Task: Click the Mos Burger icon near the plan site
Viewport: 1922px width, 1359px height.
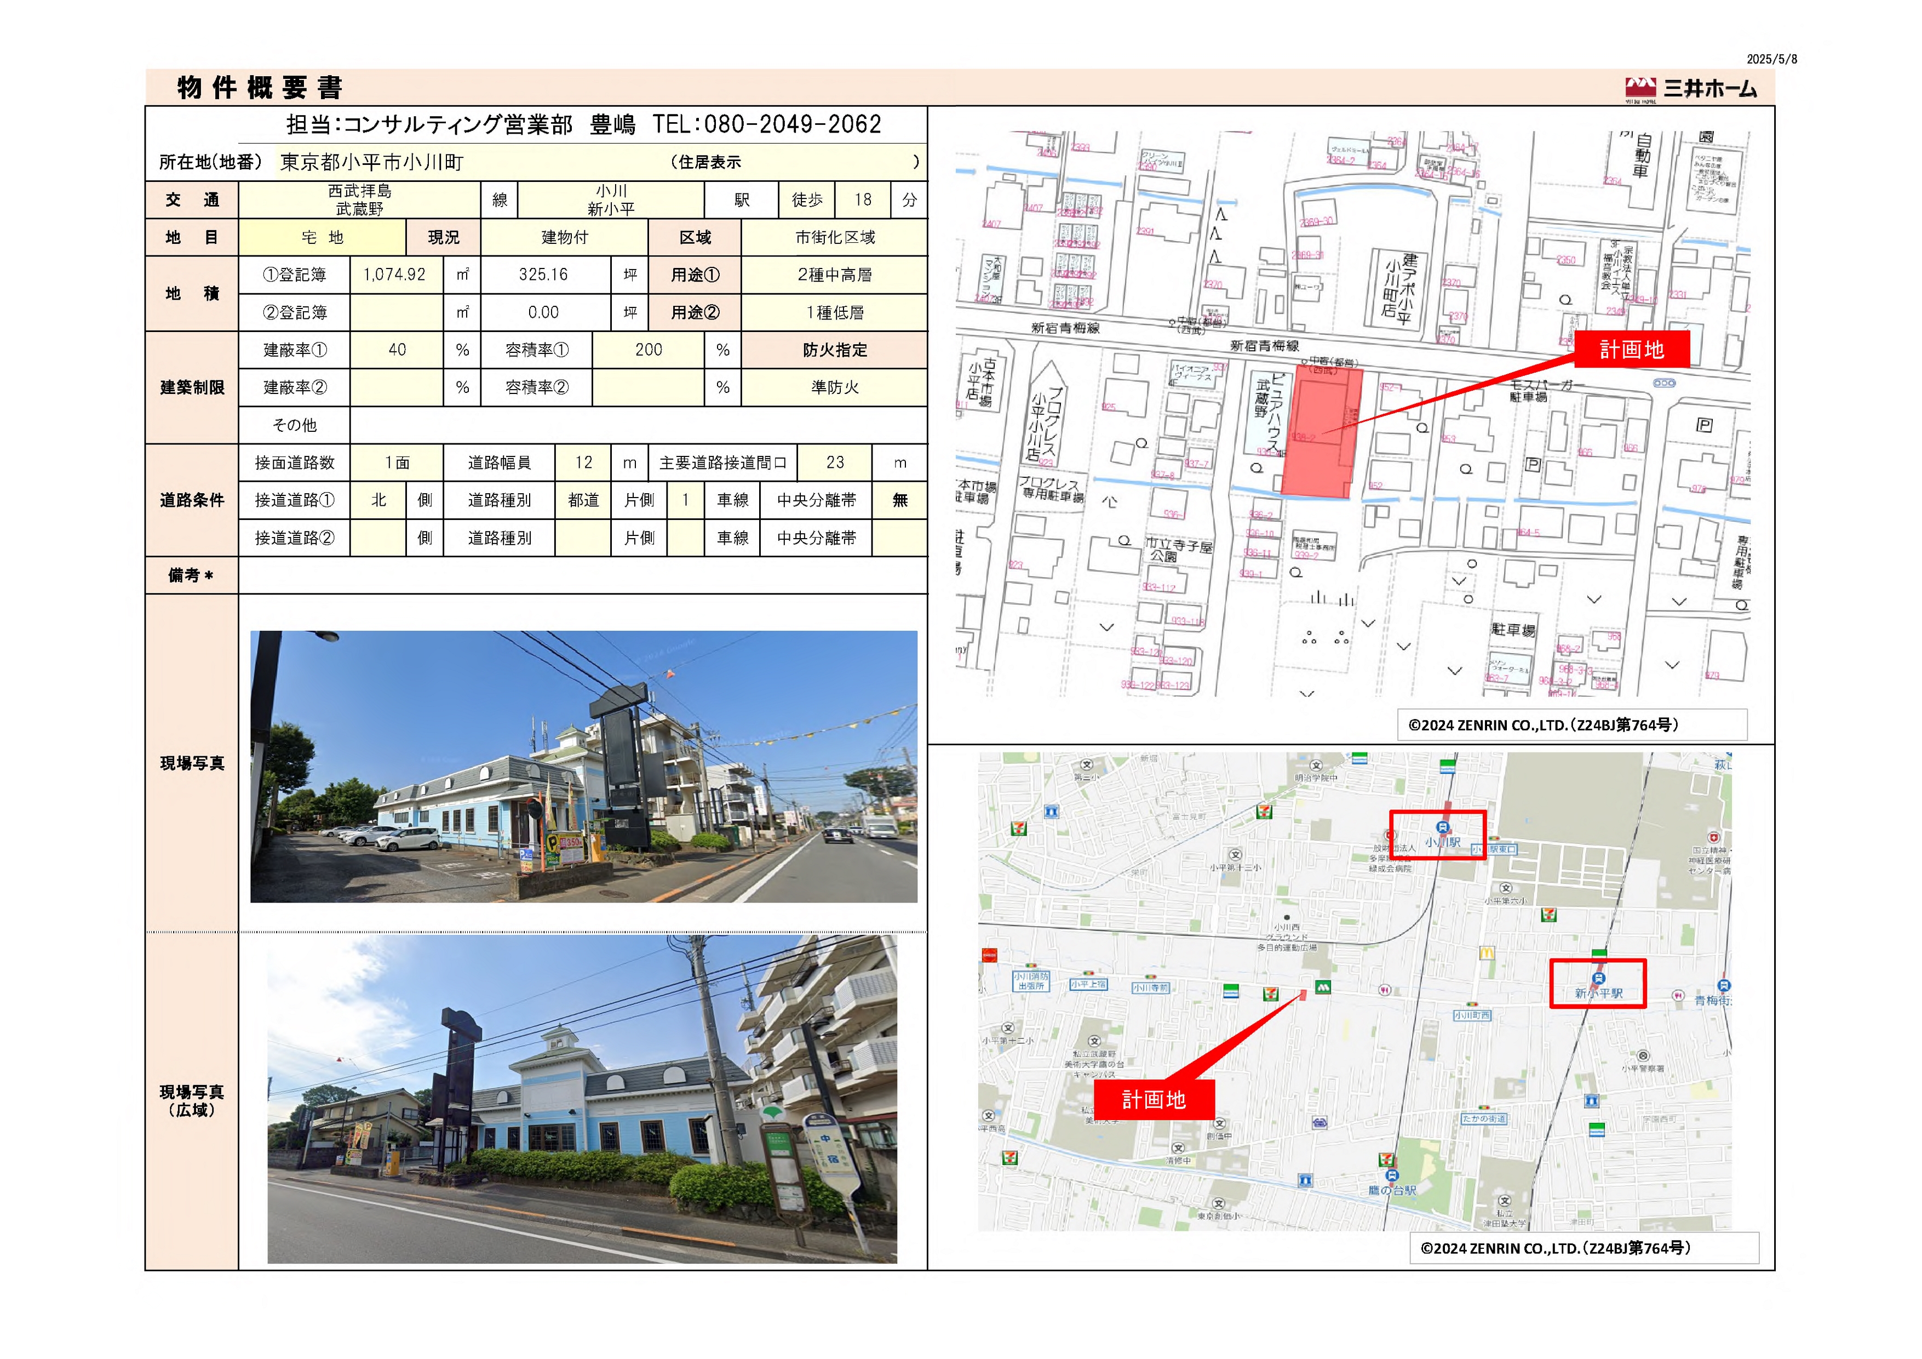Action: (x=1323, y=987)
